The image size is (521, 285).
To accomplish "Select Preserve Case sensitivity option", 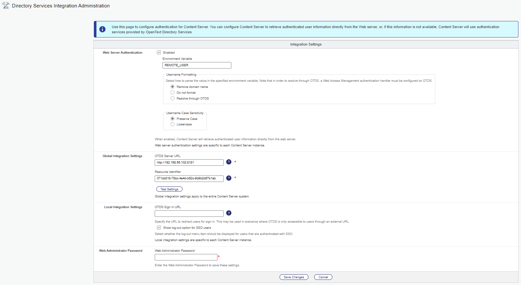I will pos(172,119).
